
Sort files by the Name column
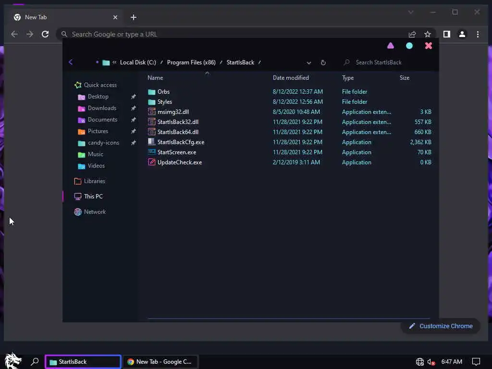[x=155, y=78]
